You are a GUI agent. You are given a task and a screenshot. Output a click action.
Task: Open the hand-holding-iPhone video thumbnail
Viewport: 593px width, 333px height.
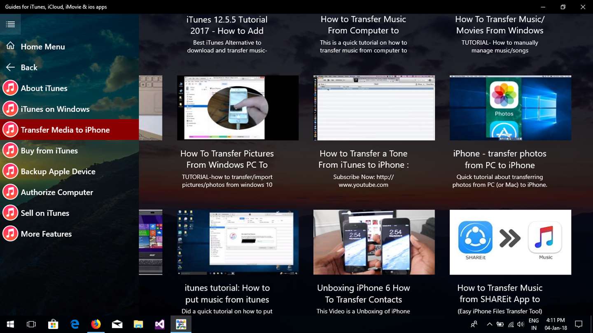click(238, 108)
